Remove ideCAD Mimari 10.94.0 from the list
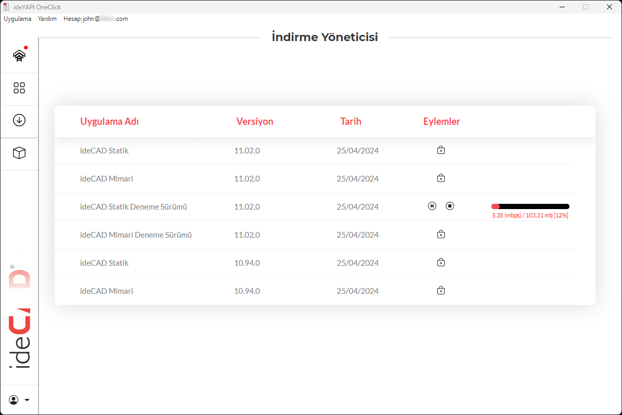622x415 pixels. tap(441, 291)
